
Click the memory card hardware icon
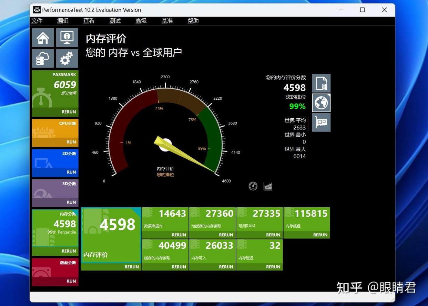coord(321,122)
